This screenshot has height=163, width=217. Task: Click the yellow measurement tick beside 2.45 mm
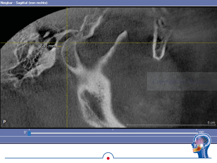[x=60, y=46]
